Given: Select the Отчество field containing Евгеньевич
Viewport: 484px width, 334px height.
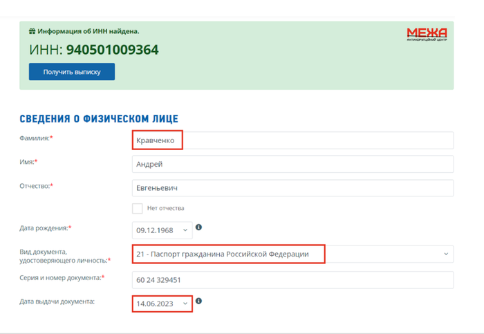Looking at the screenshot, I should tap(292, 188).
